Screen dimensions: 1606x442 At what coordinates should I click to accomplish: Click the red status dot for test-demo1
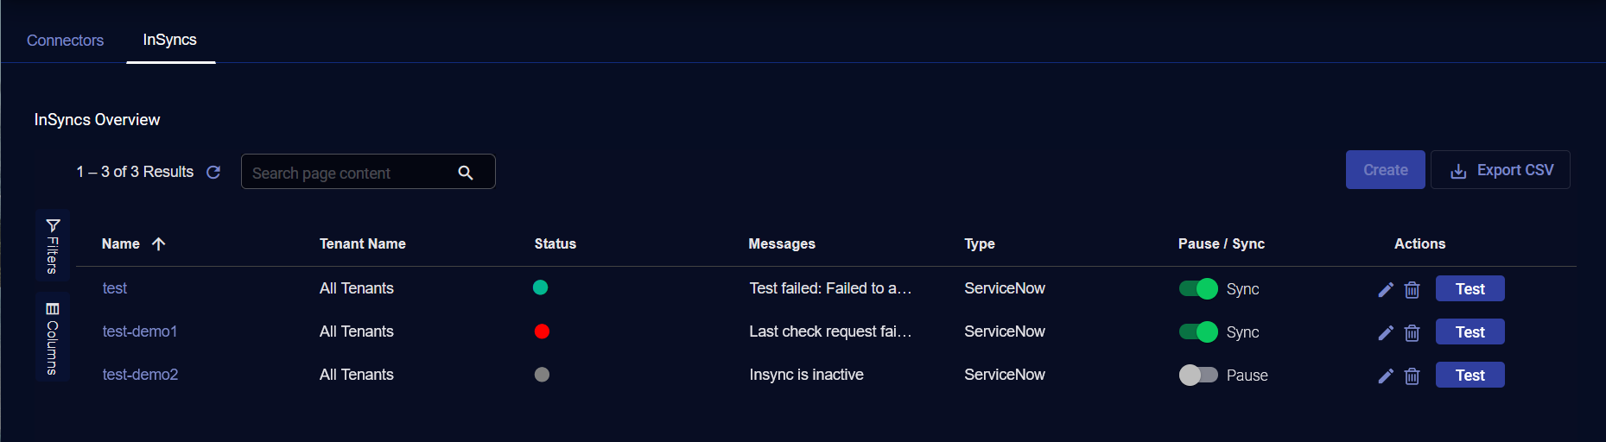[542, 331]
